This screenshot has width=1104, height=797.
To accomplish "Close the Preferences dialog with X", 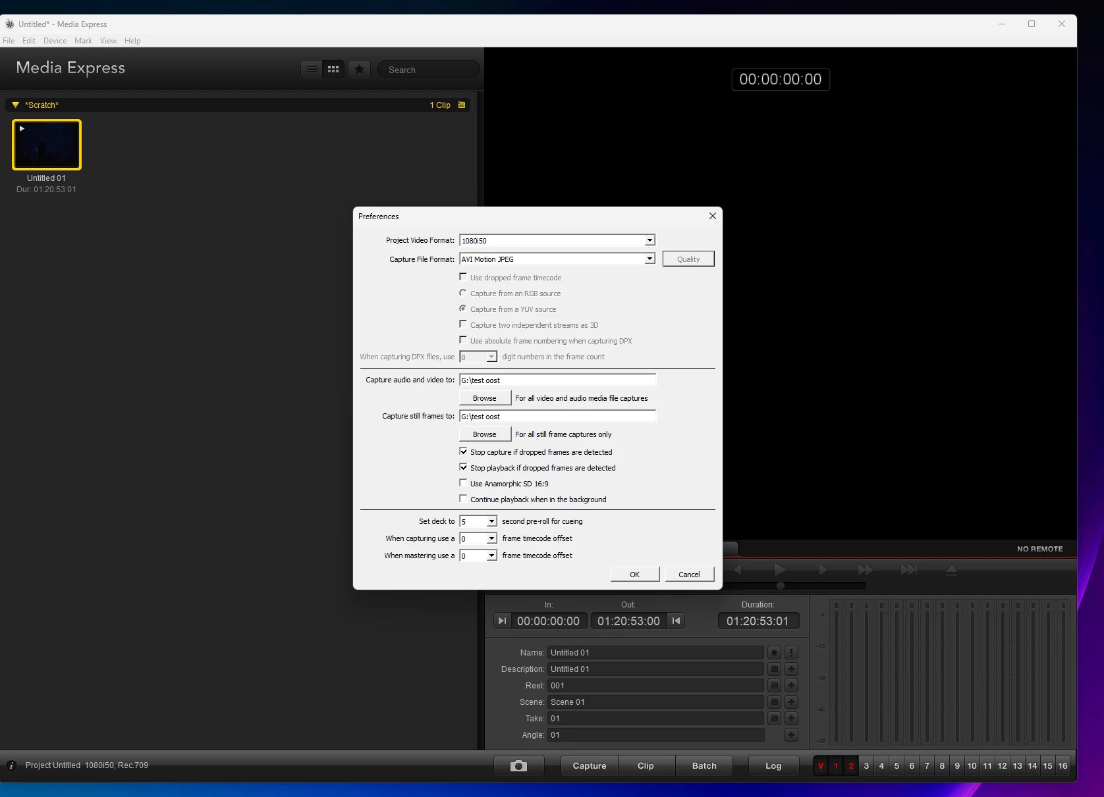I will click(x=712, y=216).
